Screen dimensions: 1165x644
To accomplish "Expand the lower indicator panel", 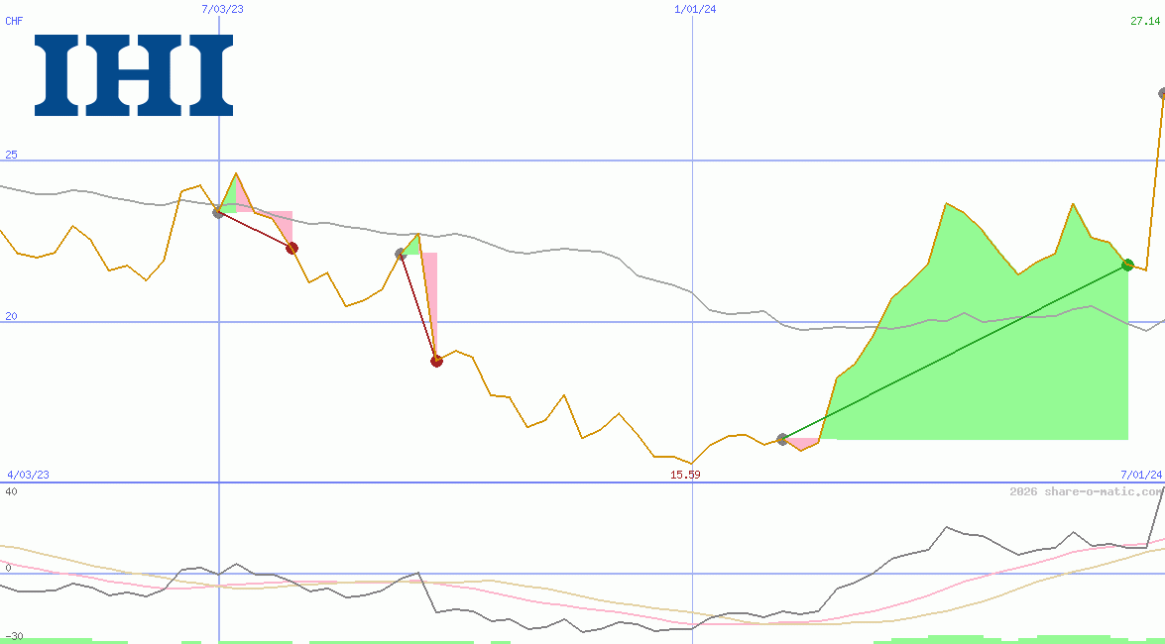I will pyautogui.click(x=582, y=565).
